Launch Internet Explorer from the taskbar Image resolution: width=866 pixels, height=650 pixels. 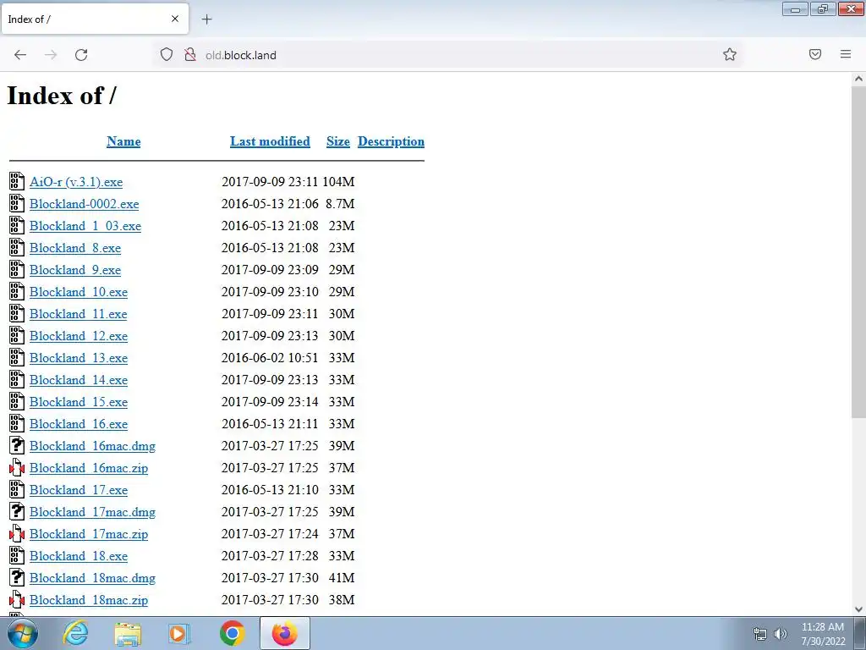tap(75, 633)
